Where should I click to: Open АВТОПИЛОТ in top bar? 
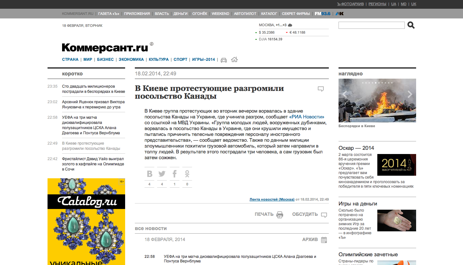(245, 14)
